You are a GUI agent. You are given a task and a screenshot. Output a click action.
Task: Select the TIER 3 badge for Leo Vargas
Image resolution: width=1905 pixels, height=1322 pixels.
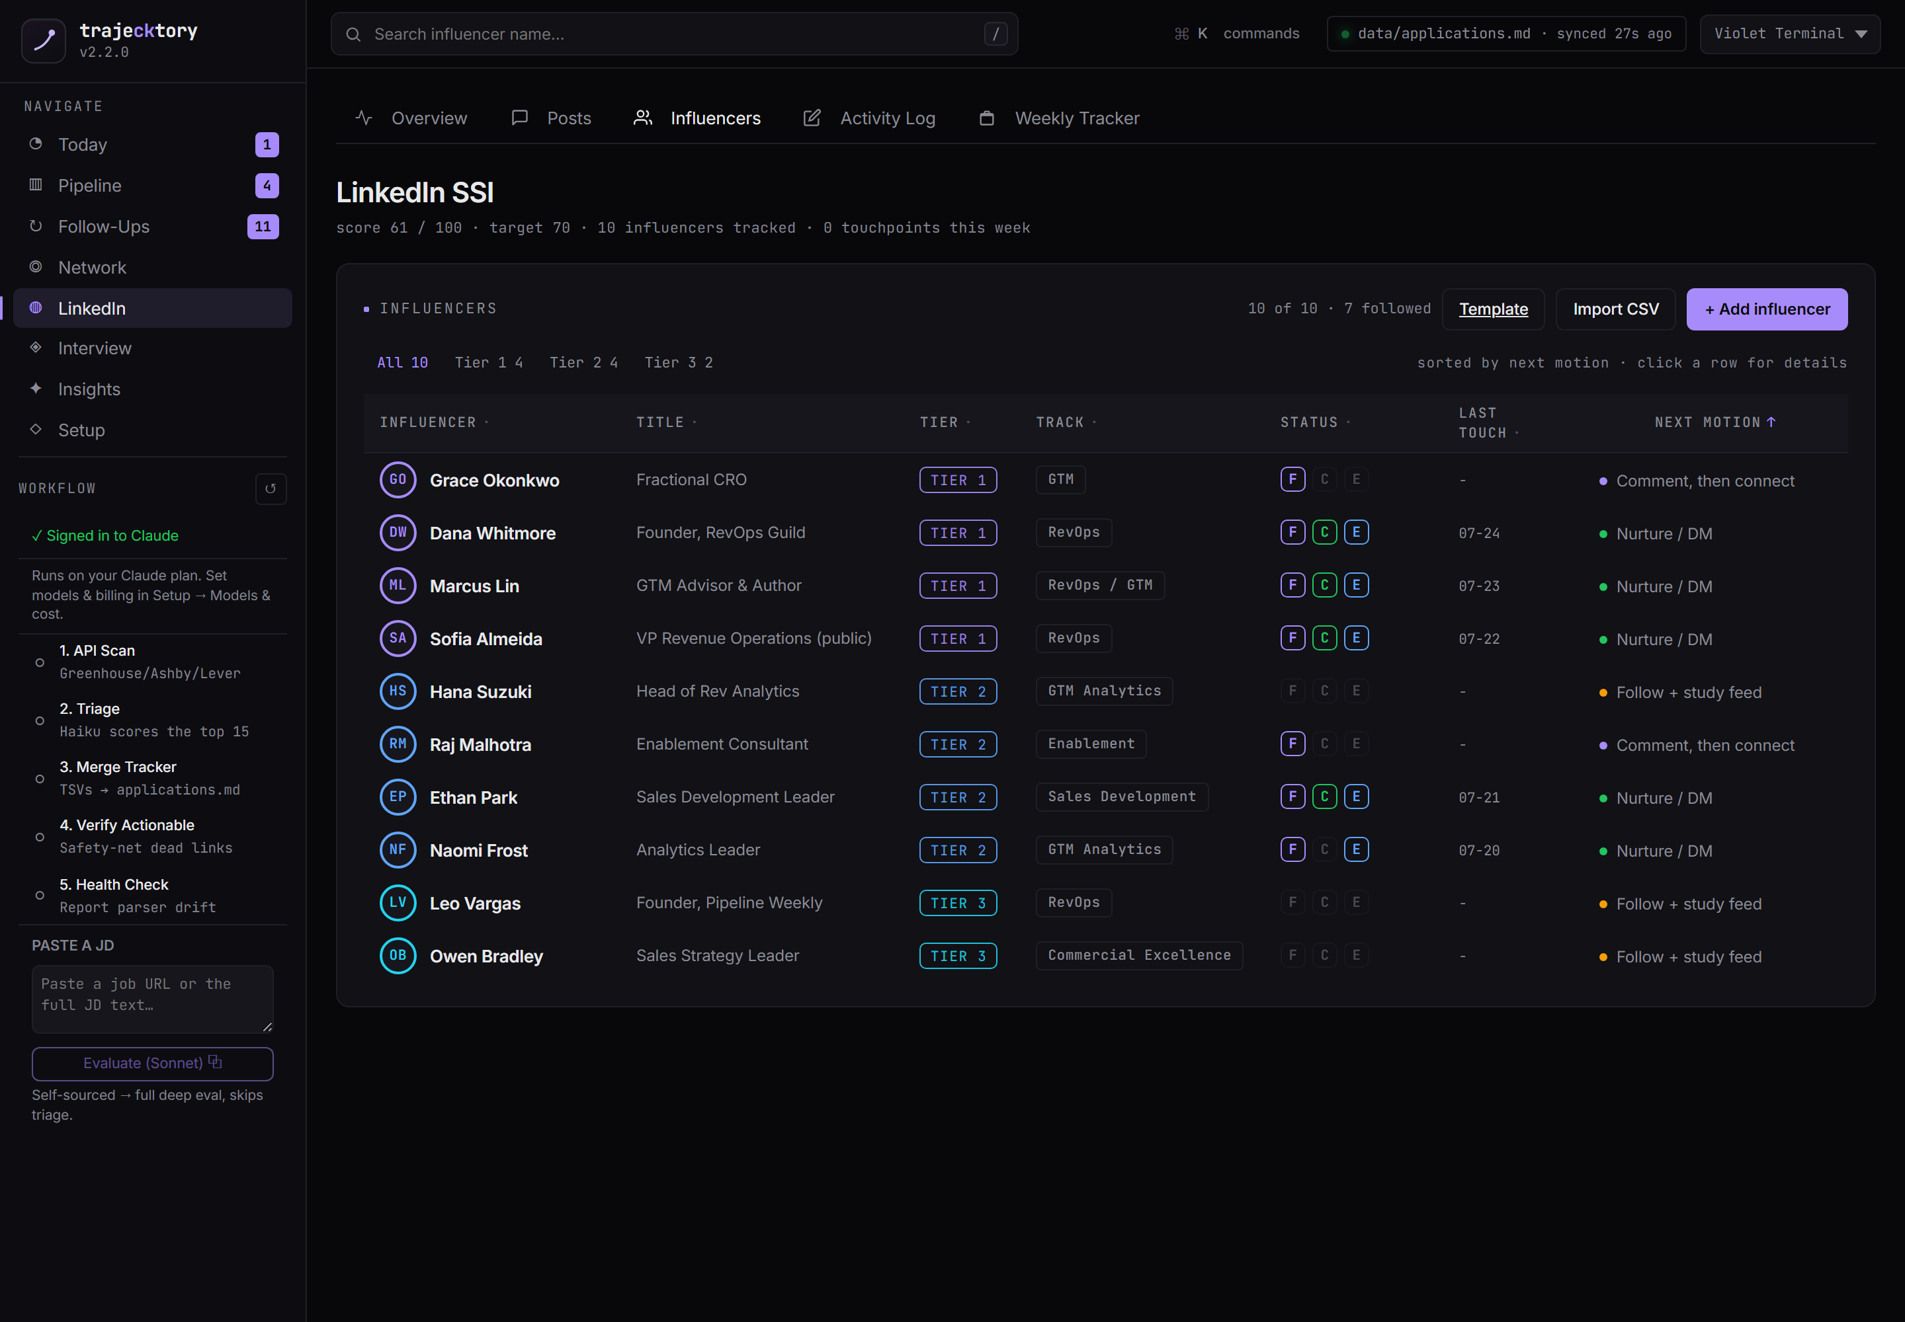[958, 903]
